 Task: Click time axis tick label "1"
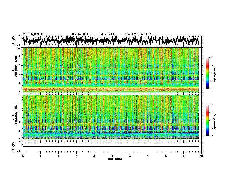tap(40, 156)
